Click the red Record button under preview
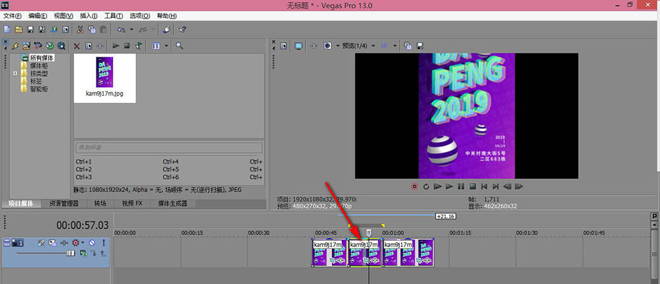Image resolution: width=660 pixels, height=284 pixels. [414, 186]
